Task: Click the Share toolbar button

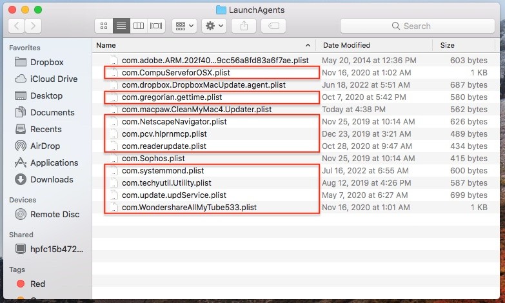Action: pyautogui.click(x=244, y=26)
